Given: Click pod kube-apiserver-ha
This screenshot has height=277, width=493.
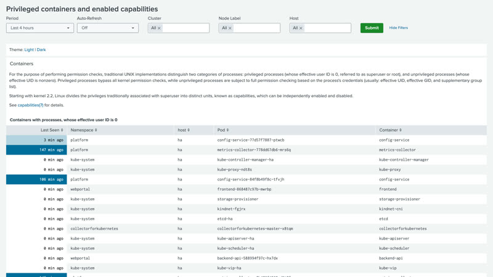Looking at the screenshot, I should (235, 238).
